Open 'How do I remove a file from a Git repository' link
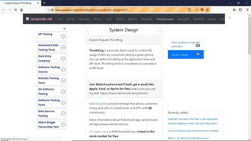251x141 pixels. (x=193, y=121)
